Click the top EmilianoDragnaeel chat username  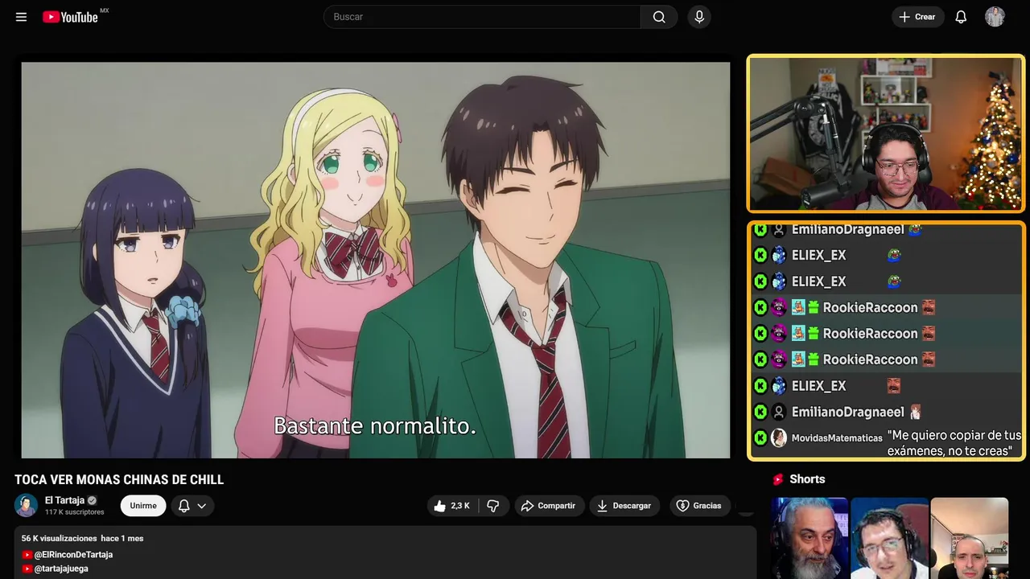click(848, 230)
